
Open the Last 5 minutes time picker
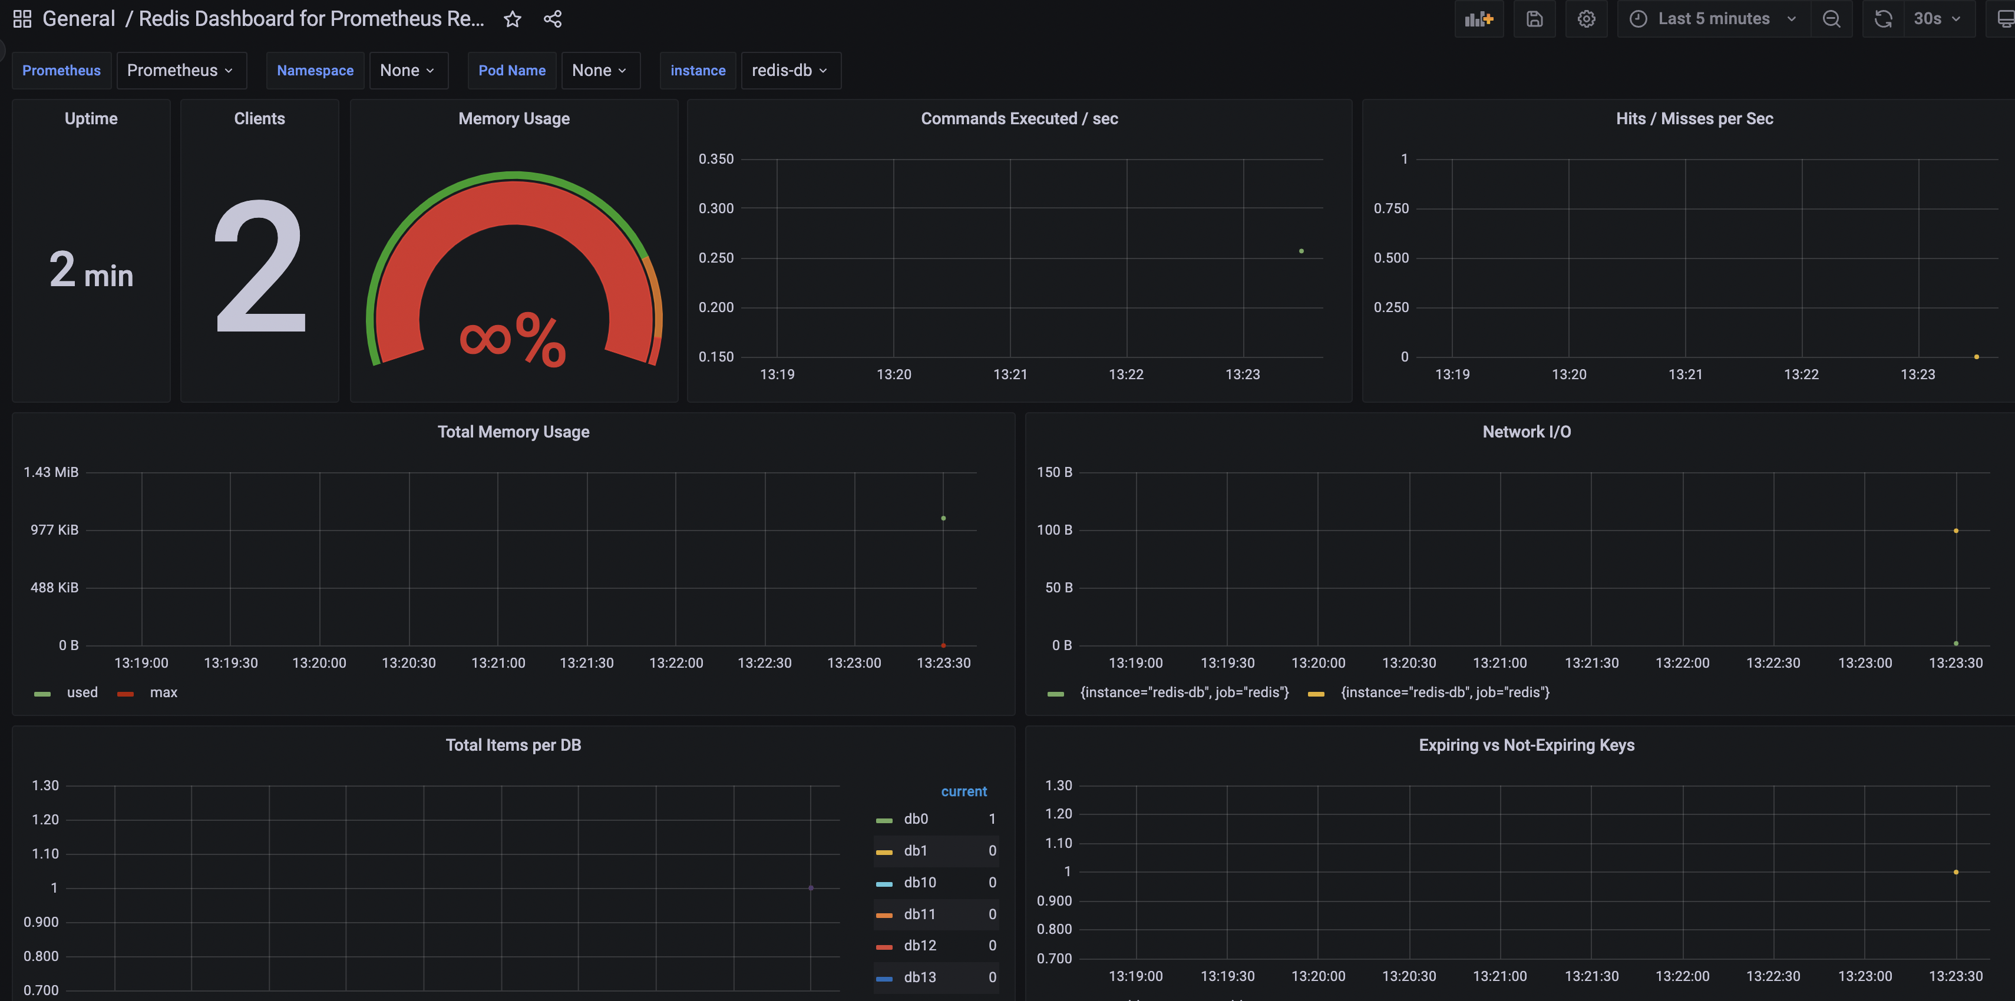point(1713,19)
